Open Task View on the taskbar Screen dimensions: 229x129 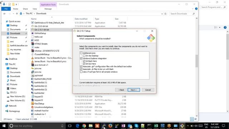coord(70,126)
